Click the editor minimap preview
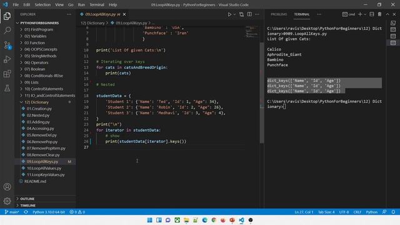 [x=252, y=32]
